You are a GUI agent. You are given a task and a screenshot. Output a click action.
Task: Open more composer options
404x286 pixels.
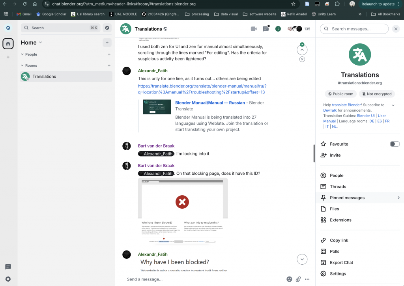click(x=307, y=279)
